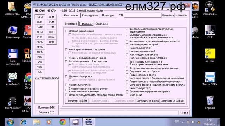Open the Administrator folder icon
The width and height of the screenshot is (225, 126).
point(13,8)
